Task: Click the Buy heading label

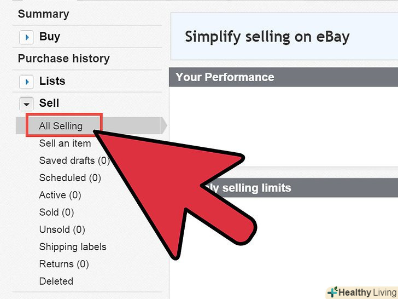Action: [x=50, y=37]
